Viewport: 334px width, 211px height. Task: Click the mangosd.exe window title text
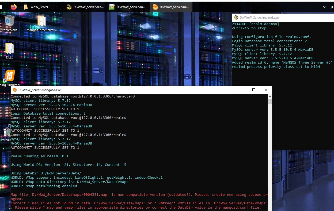pyautogui.click(x=40, y=90)
